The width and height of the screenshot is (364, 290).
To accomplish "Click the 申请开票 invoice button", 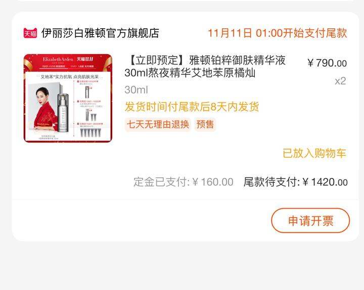I will 310,221.
